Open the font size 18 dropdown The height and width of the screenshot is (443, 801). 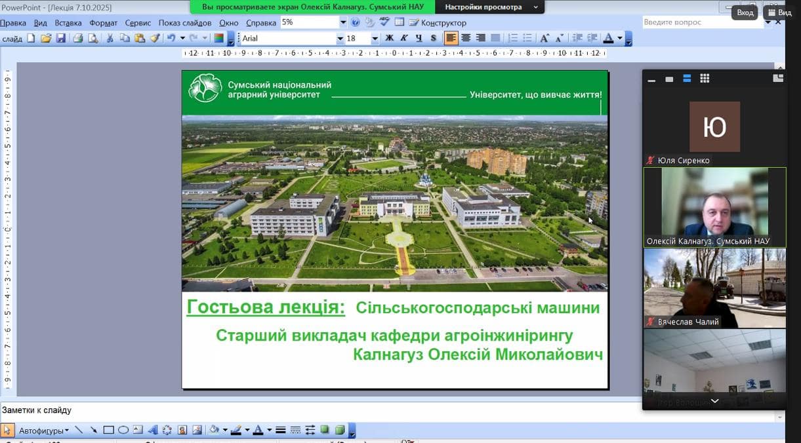[375, 39]
